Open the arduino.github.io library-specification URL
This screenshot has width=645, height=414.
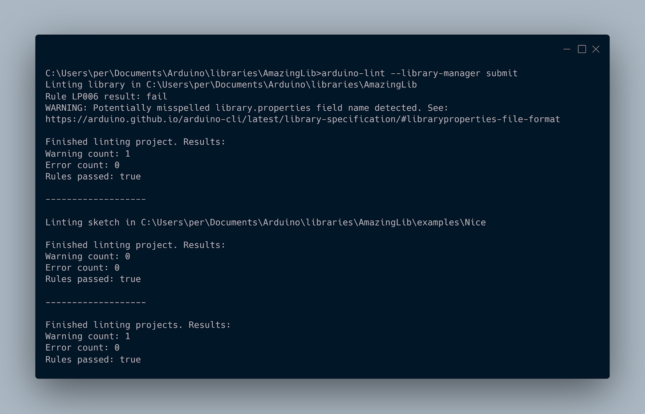tap(303, 119)
